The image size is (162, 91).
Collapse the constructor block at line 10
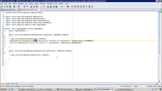pyautogui.click(x=5, y=31)
